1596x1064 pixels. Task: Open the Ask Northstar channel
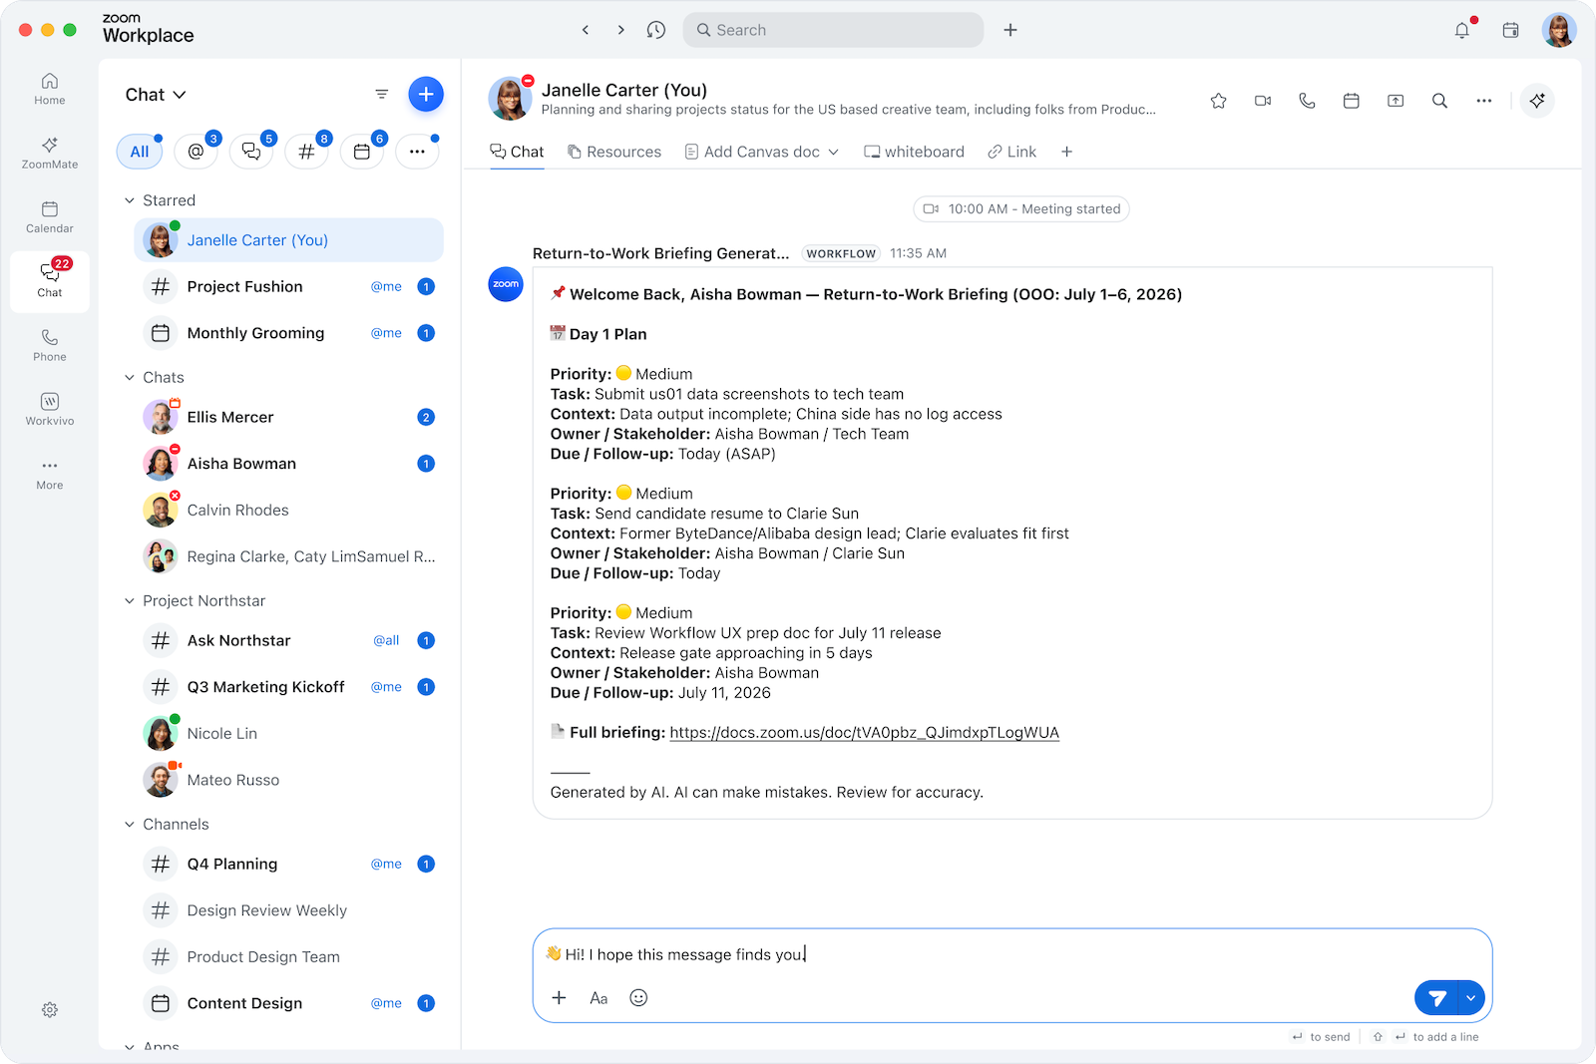tap(289, 640)
